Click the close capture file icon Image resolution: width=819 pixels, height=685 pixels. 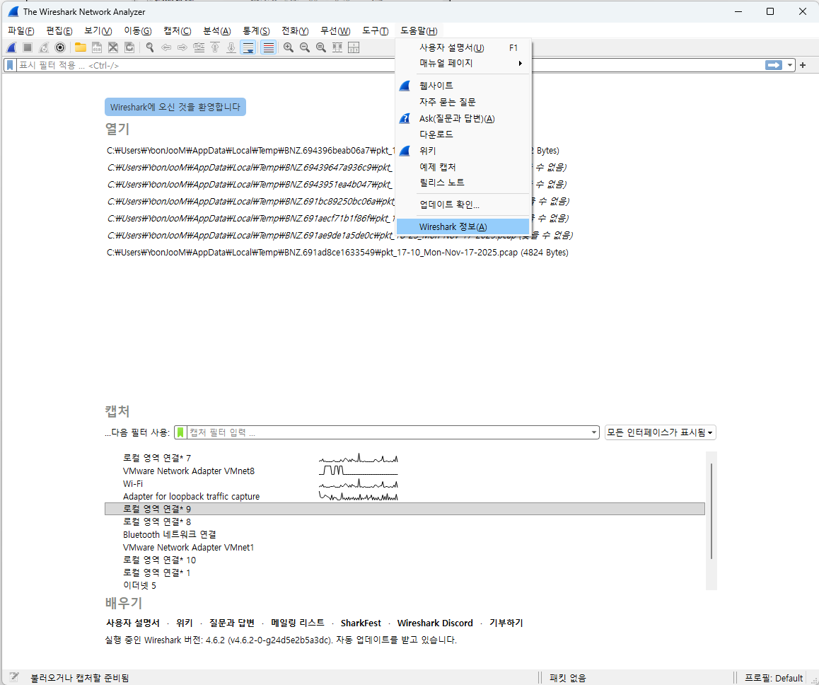pyautogui.click(x=113, y=47)
